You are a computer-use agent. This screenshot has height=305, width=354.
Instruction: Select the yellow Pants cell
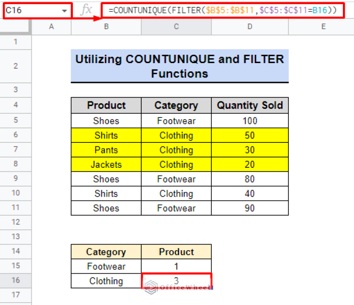click(x=106, y=150)
